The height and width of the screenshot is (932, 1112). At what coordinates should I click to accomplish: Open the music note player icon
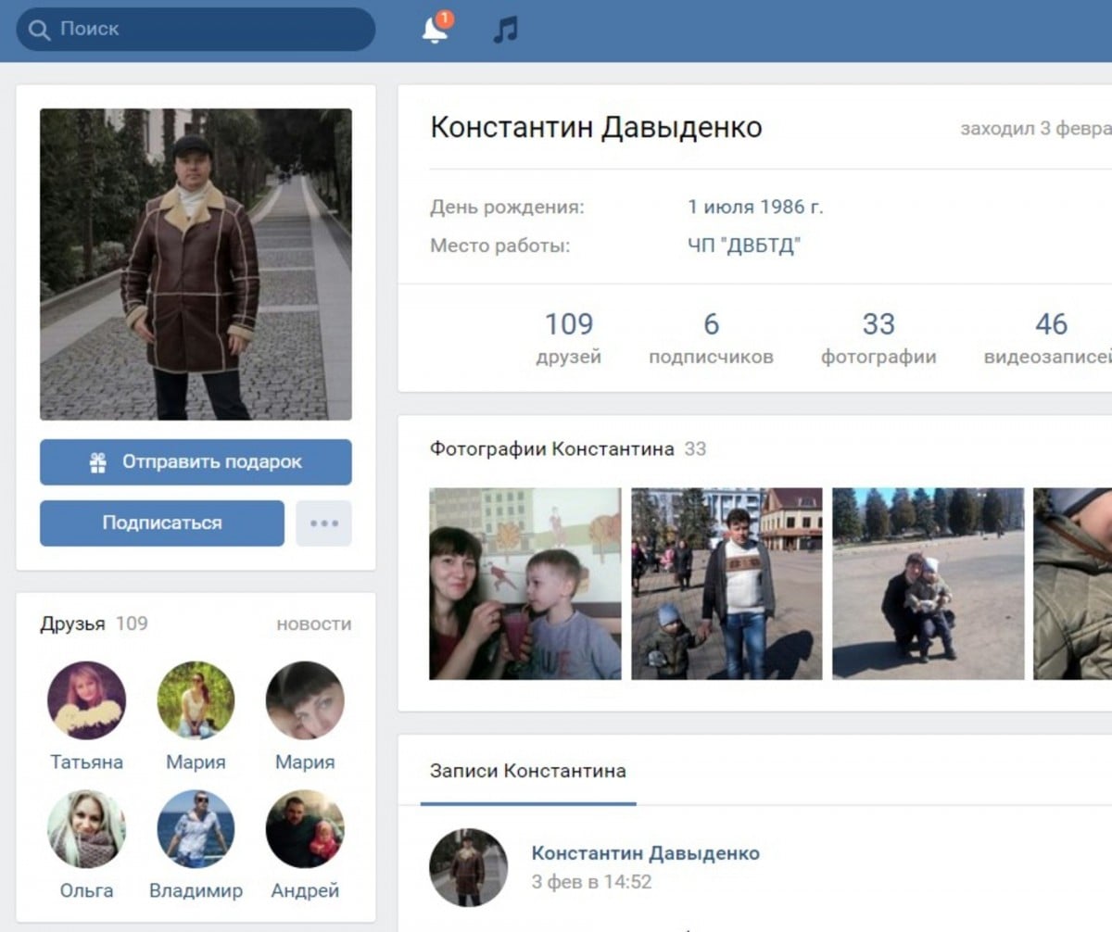coord(505,30)
